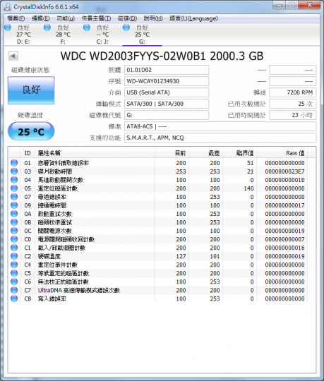The width and height of the screenshot is (324, 381).
Task: Select the C: J: disk status orb
Action: click(x=87, y=28)
